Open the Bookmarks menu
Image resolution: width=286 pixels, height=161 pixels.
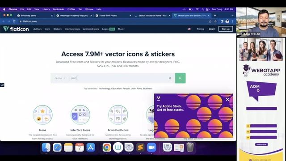[59, 9]
